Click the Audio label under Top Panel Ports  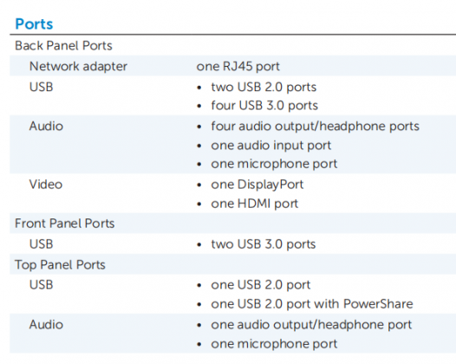click(46, 324)
